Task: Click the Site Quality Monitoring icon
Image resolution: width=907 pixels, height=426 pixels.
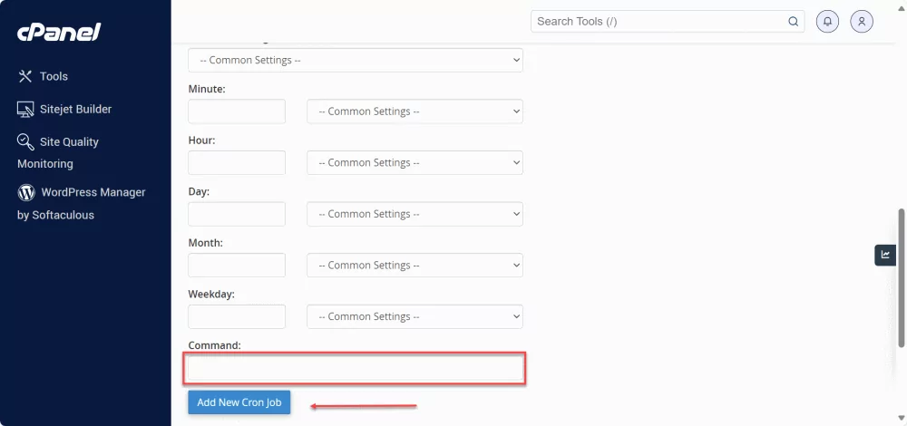Action: click(x=25, y=141)
